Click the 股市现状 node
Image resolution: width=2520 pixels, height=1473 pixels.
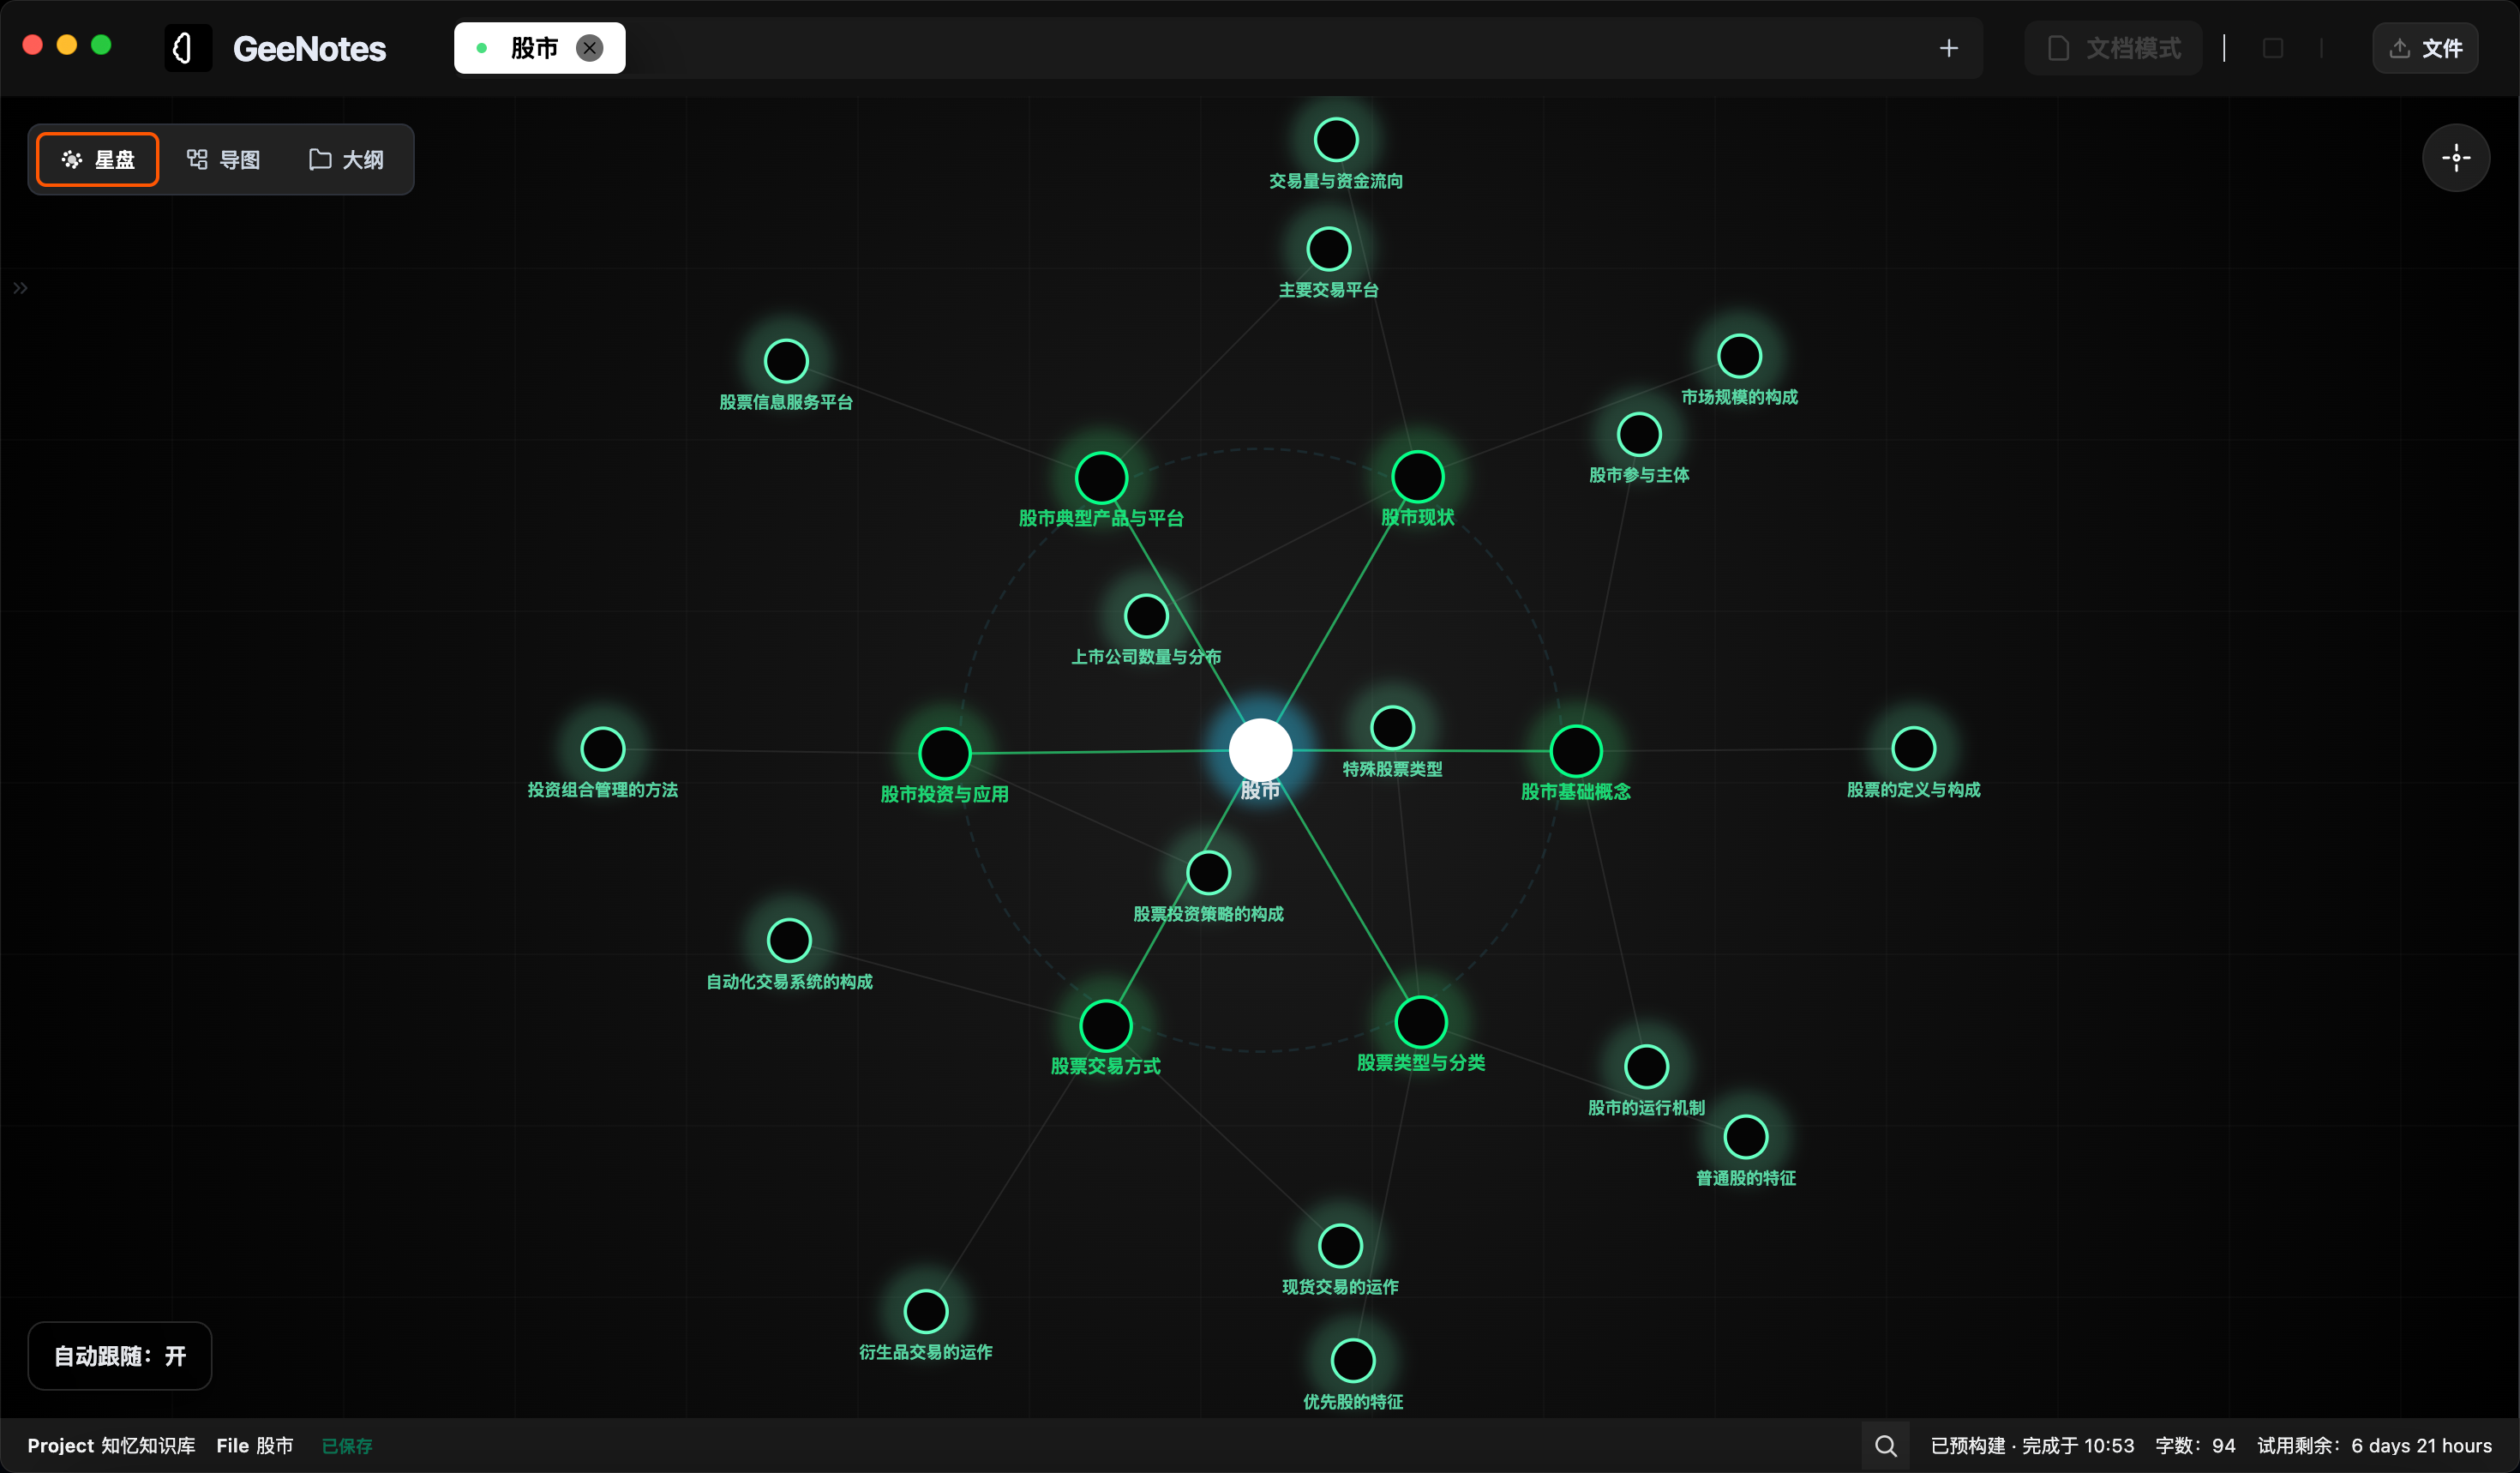click(1417, 477)
